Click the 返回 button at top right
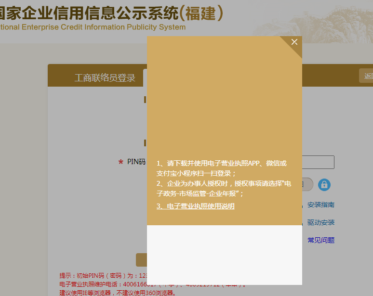This screenshot has width=373, height=296. coord(366,76)
